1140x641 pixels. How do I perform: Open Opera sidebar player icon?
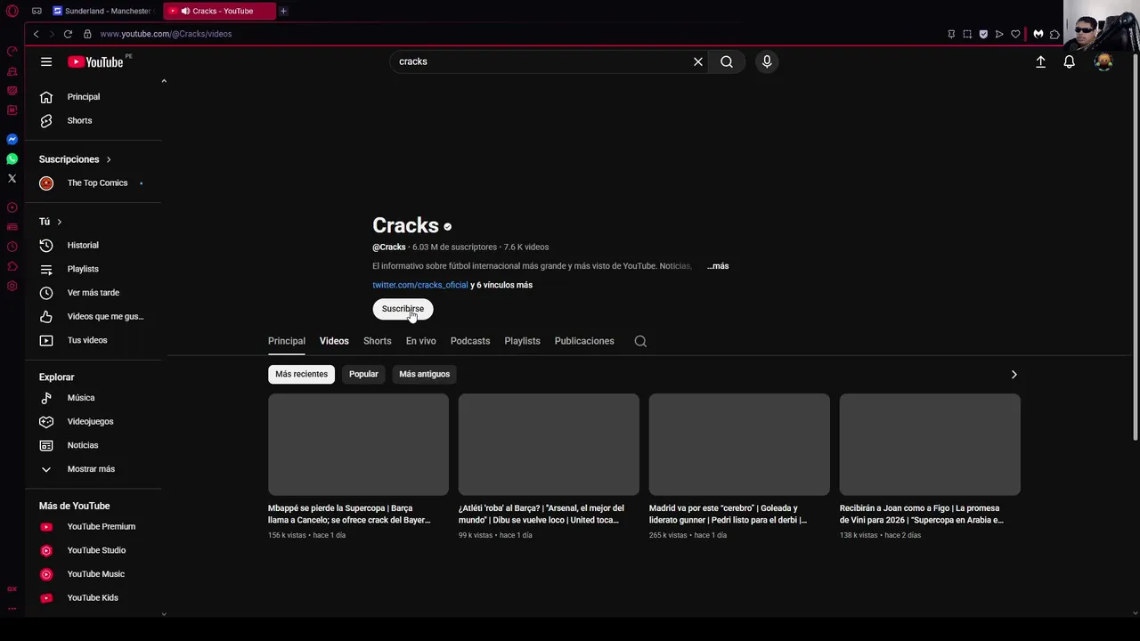point(12,207)
